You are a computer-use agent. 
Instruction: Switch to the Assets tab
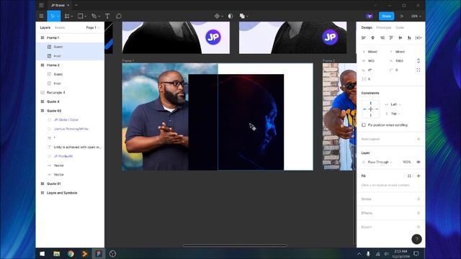click(x=60, y=27)
